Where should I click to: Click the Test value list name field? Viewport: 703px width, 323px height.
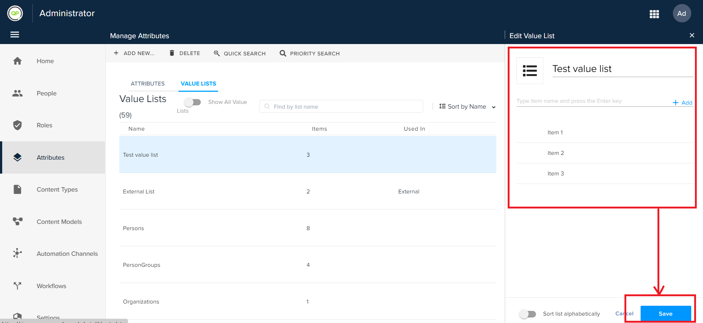coord(623,69)
